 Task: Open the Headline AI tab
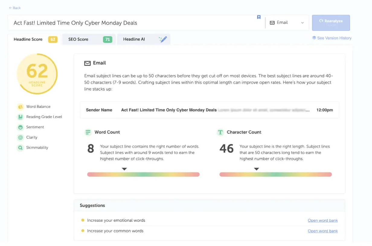tap(144, 39)
